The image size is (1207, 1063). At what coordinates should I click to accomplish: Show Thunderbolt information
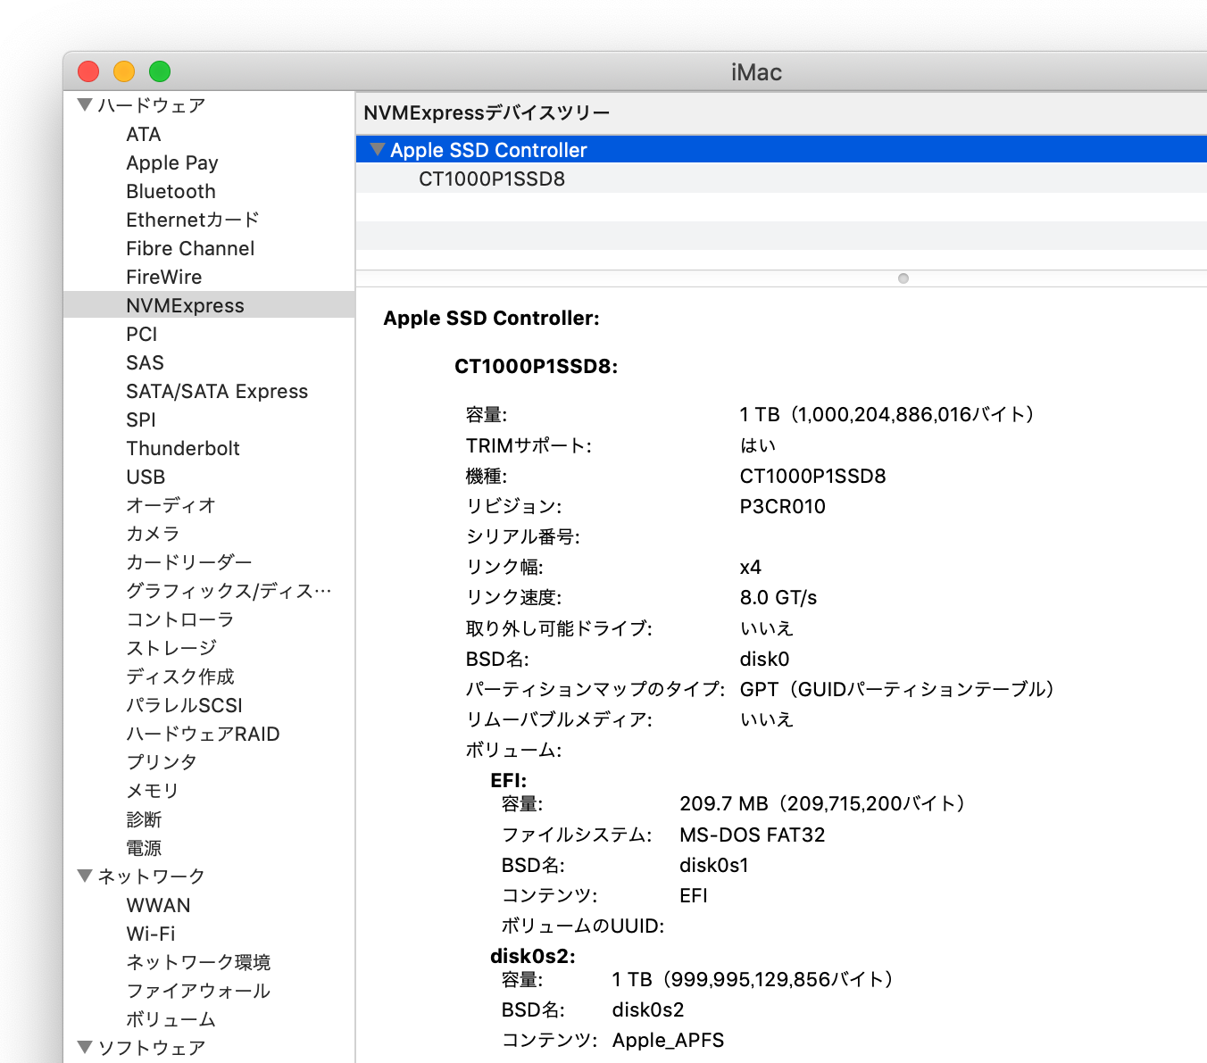183,448
